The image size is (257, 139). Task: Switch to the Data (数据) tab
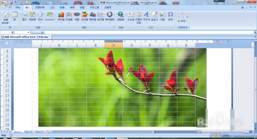point(62,7)
